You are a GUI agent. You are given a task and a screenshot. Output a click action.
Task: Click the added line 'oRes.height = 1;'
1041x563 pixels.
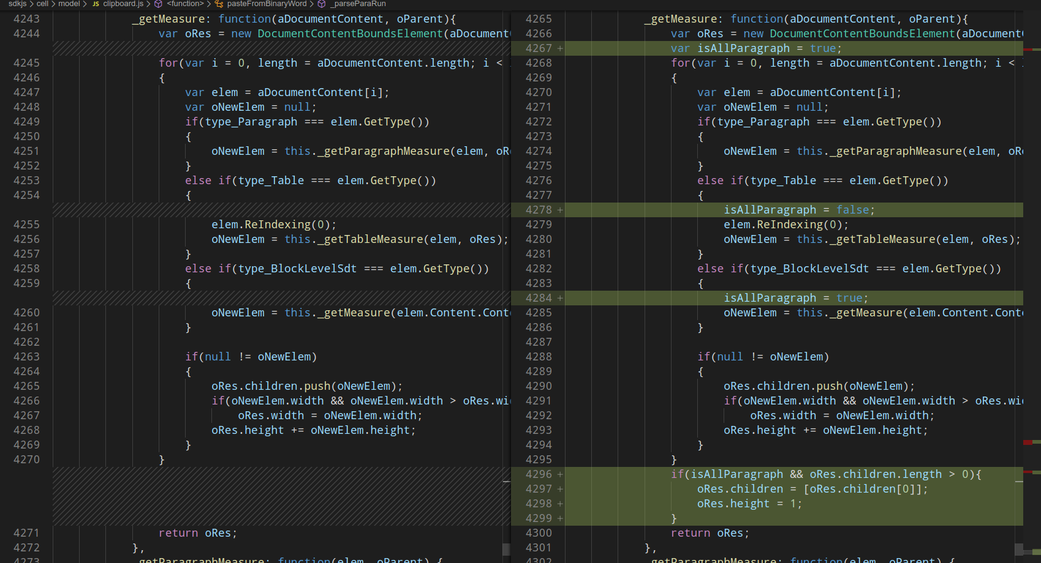click(749, 504)
